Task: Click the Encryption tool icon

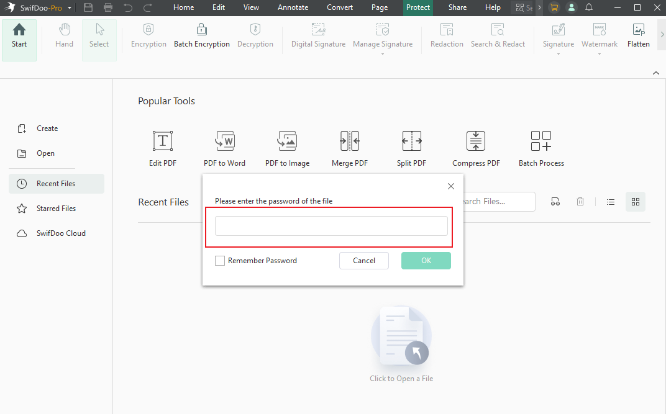Action: (148, 29)
